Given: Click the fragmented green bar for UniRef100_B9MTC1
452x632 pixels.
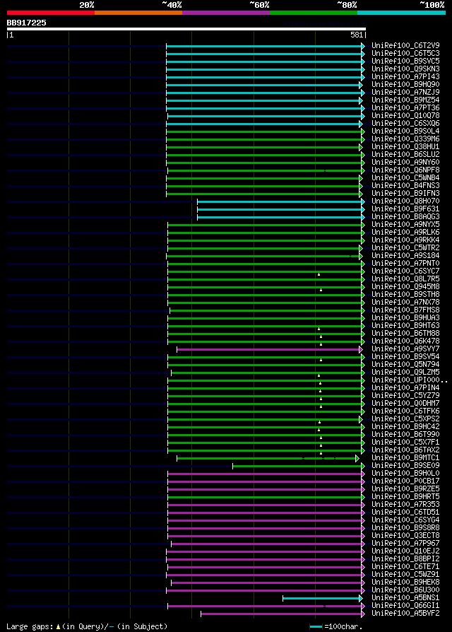Looking at the screenshot, I should point(268,458).
